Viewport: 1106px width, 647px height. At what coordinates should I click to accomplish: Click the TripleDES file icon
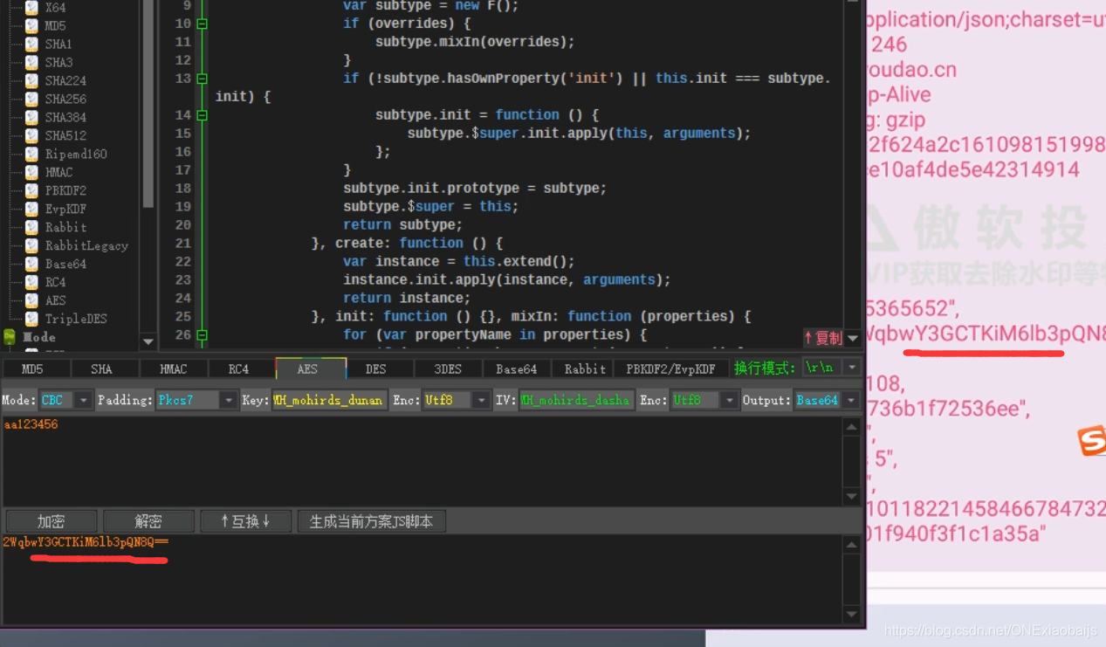point(31,319)
